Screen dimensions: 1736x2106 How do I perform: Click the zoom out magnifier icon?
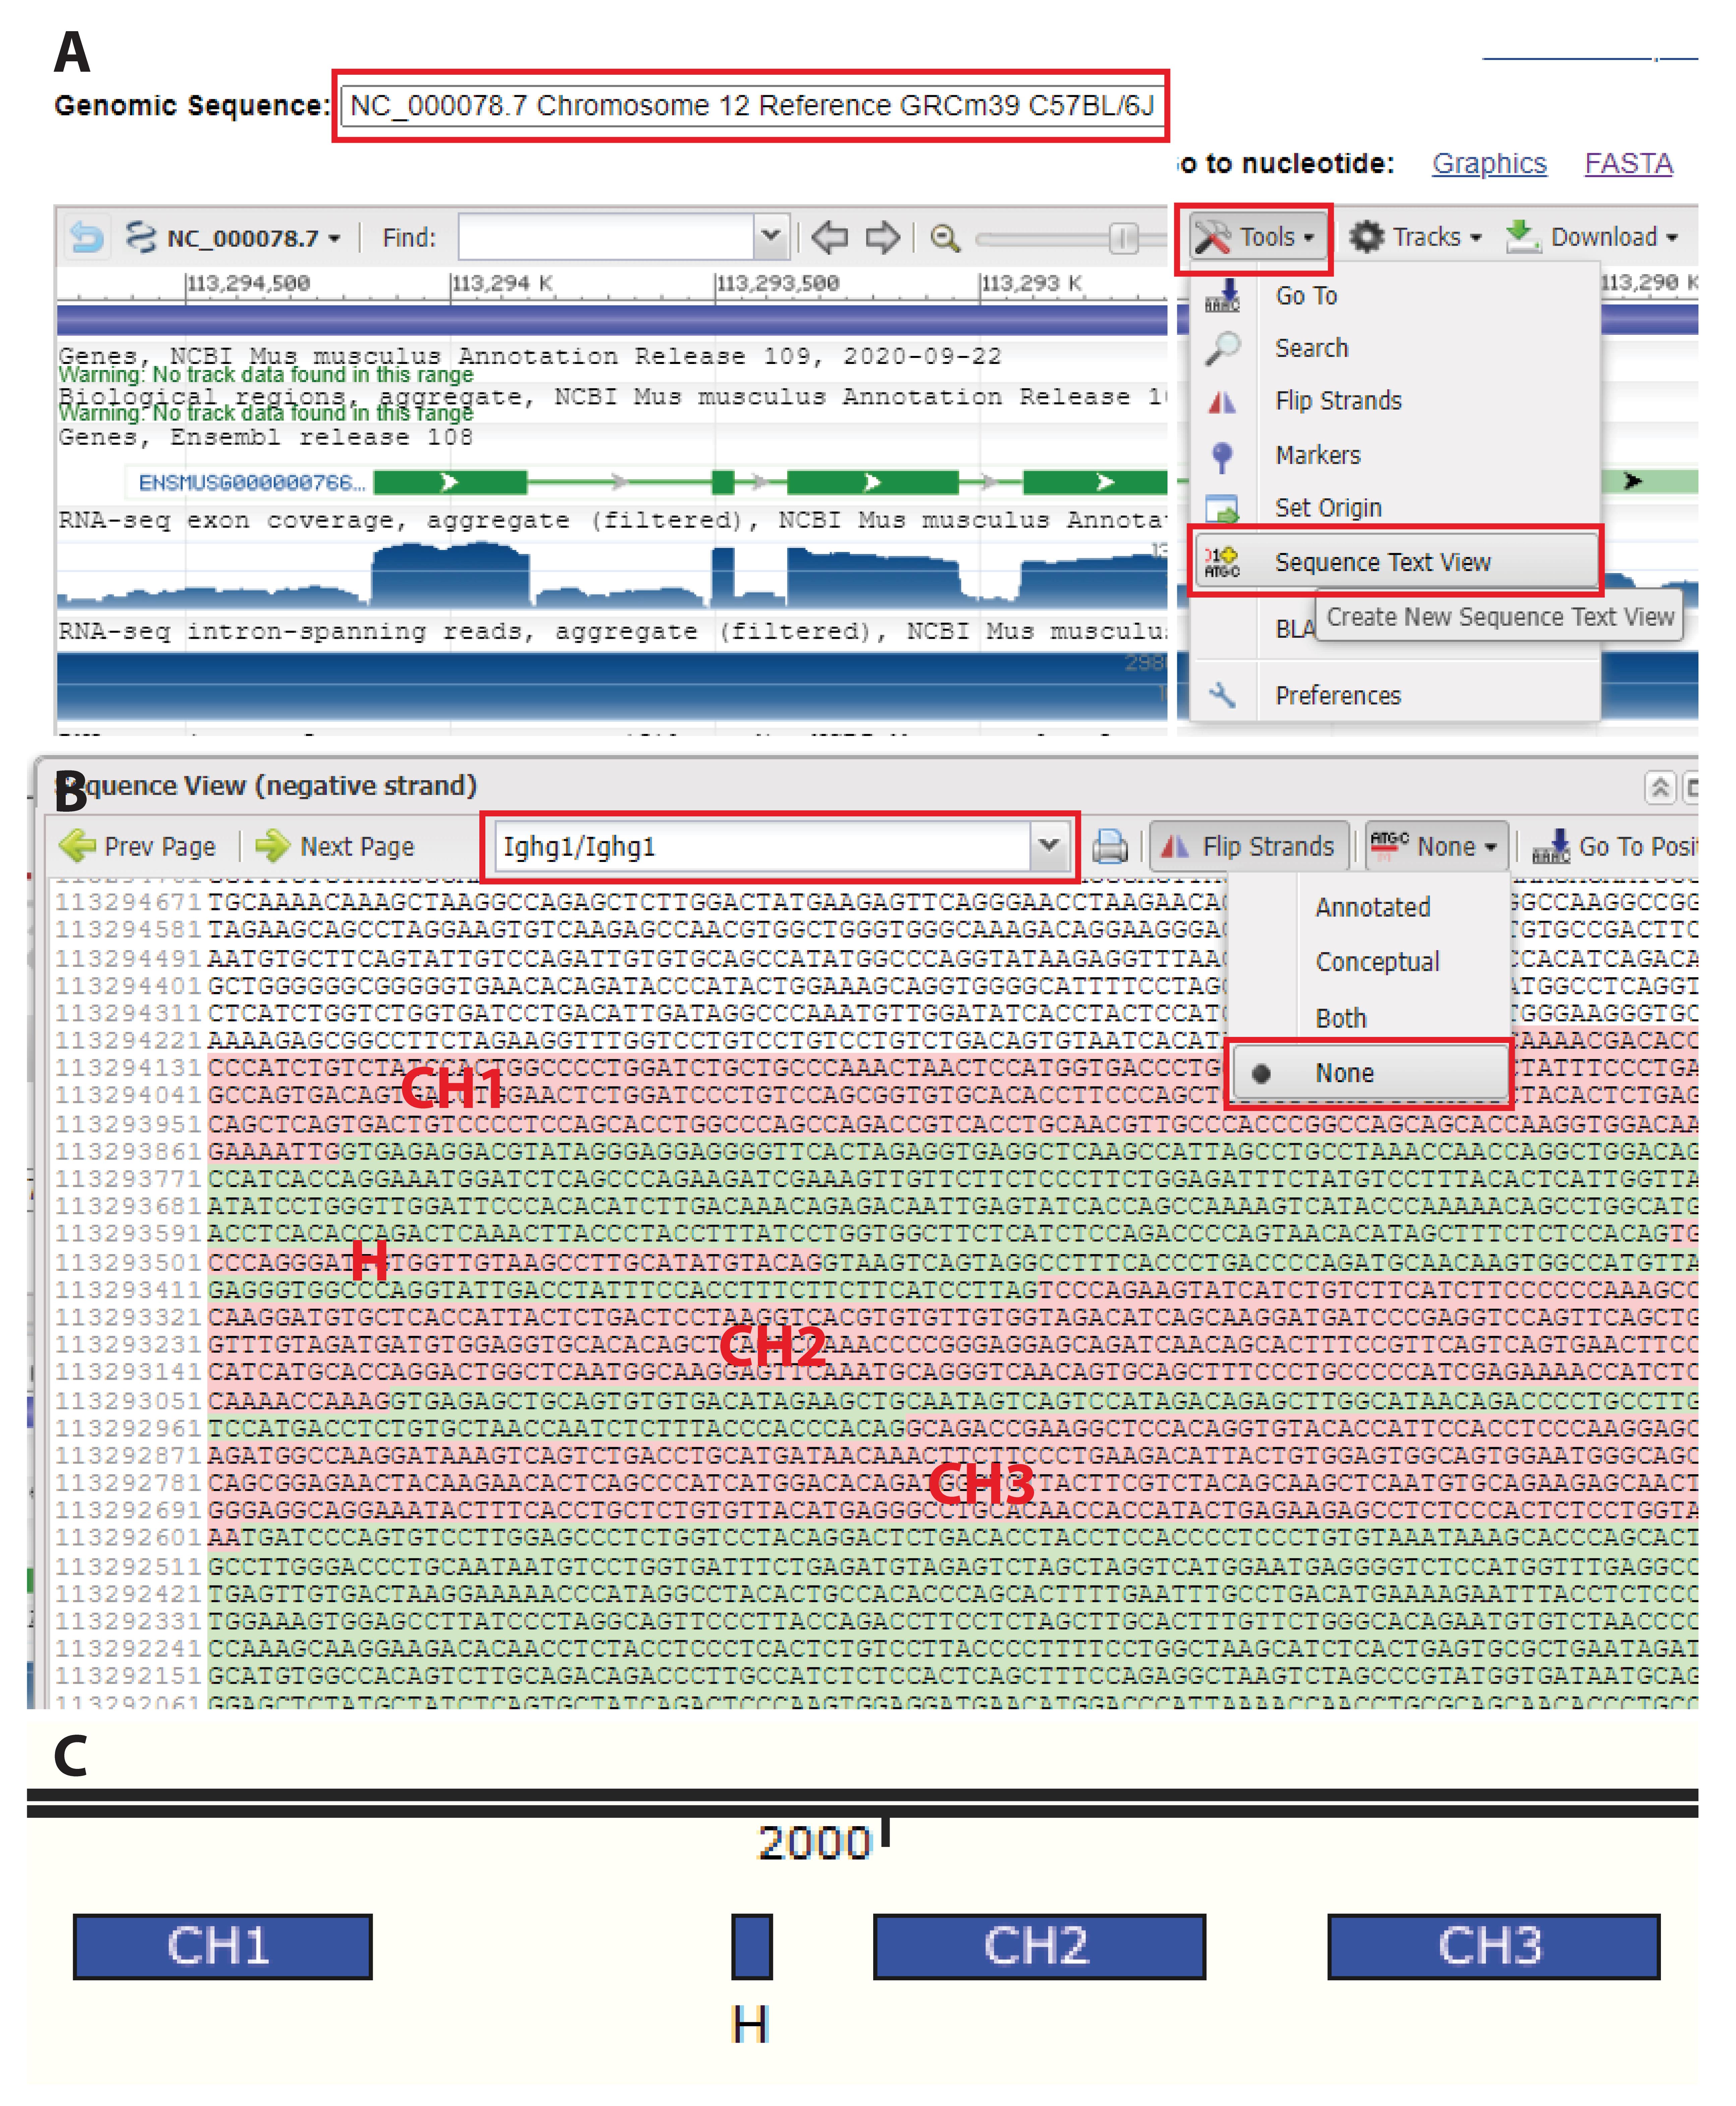(945, 238)
